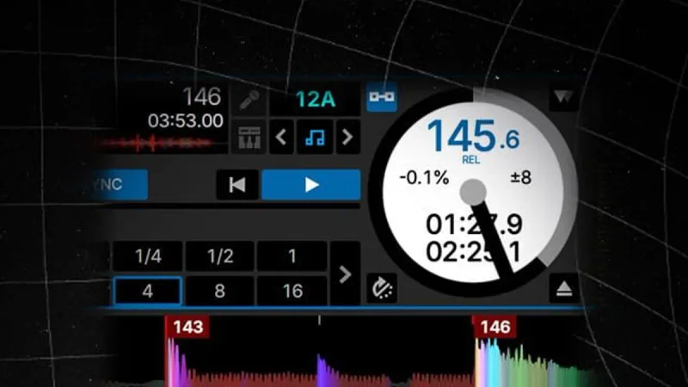
Task: Select the 4 beat loop size
Action: click(x=147, y=291)
